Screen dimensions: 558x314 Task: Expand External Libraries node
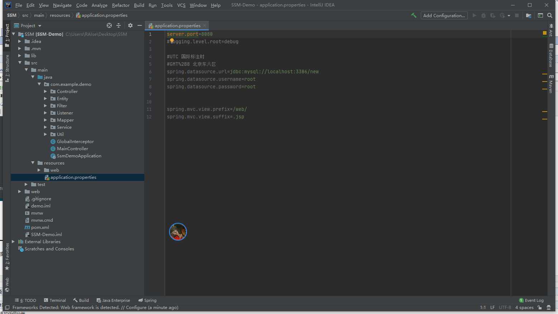tap(14, 242)
